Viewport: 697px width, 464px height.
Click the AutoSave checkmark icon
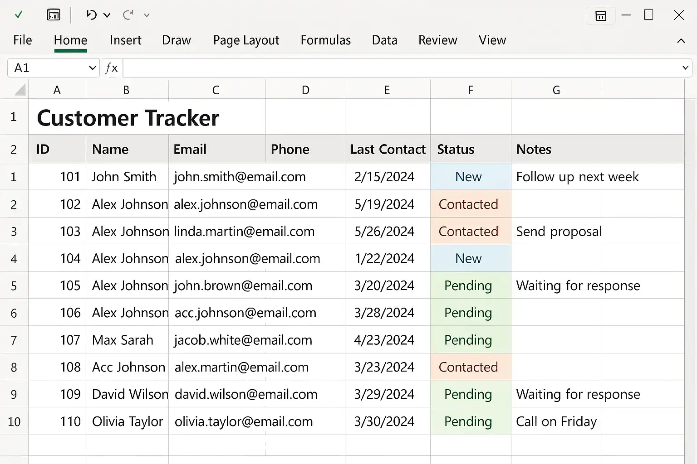19,15
